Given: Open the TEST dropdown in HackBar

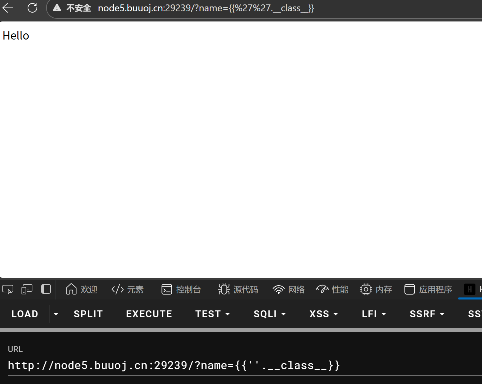Looking at the screenshot, I should click(x=213, y=314).
